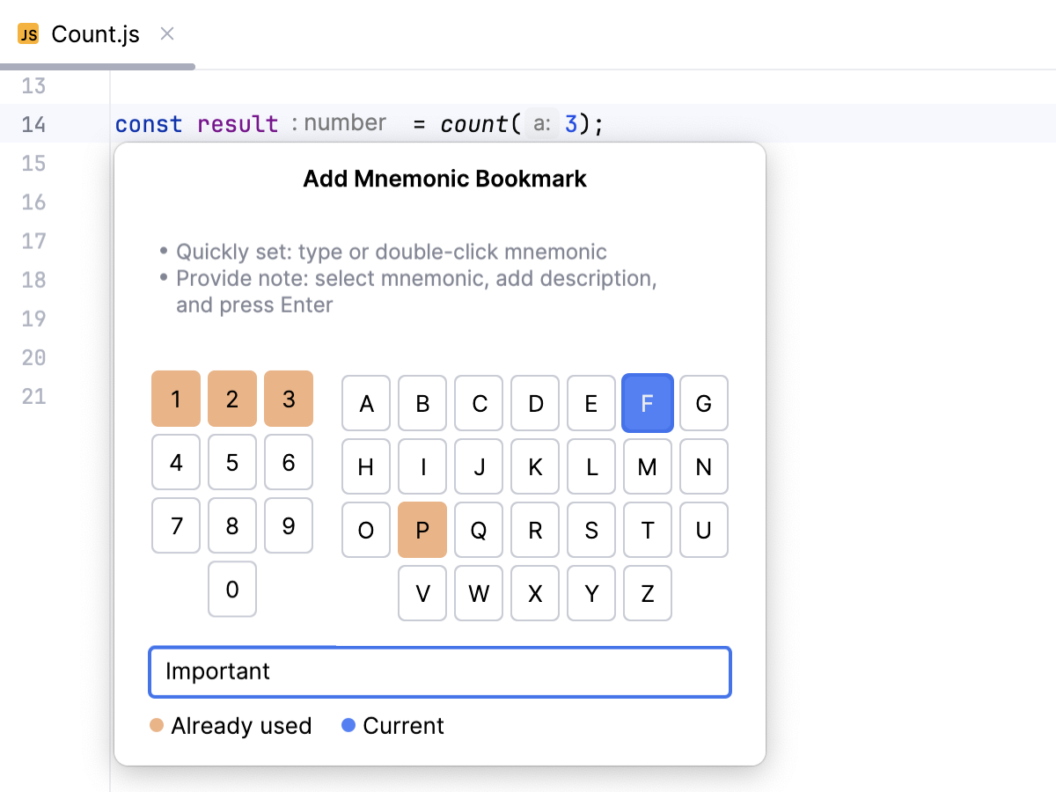Image resolution: width=1056 pixels, height=792 pixels.
Task: Select mnemonic key Z
Action: 648,593
